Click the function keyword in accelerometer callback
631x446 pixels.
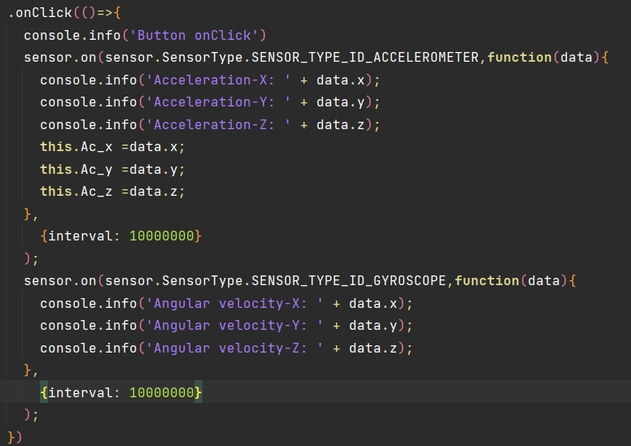pyautogui.click(x=520, y=58)
